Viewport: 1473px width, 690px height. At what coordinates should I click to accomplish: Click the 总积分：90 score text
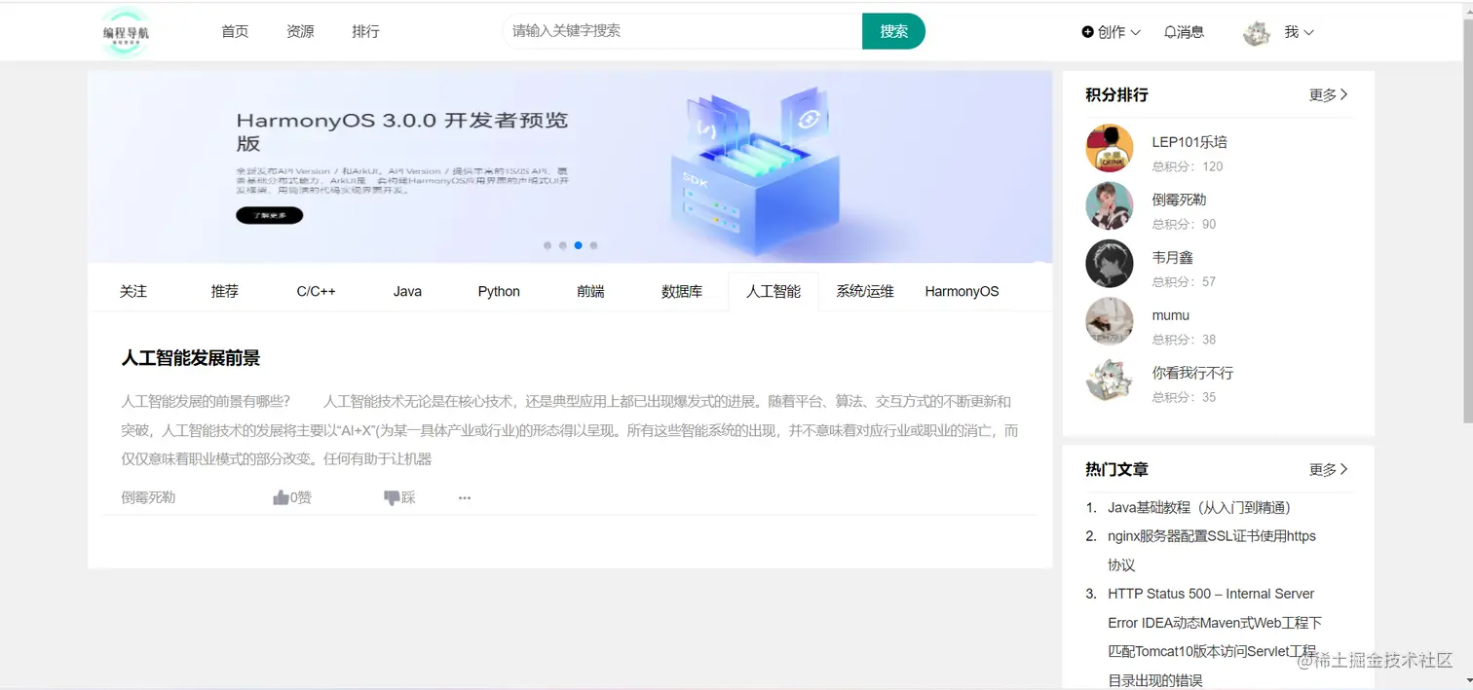(x=1185, y=224)
